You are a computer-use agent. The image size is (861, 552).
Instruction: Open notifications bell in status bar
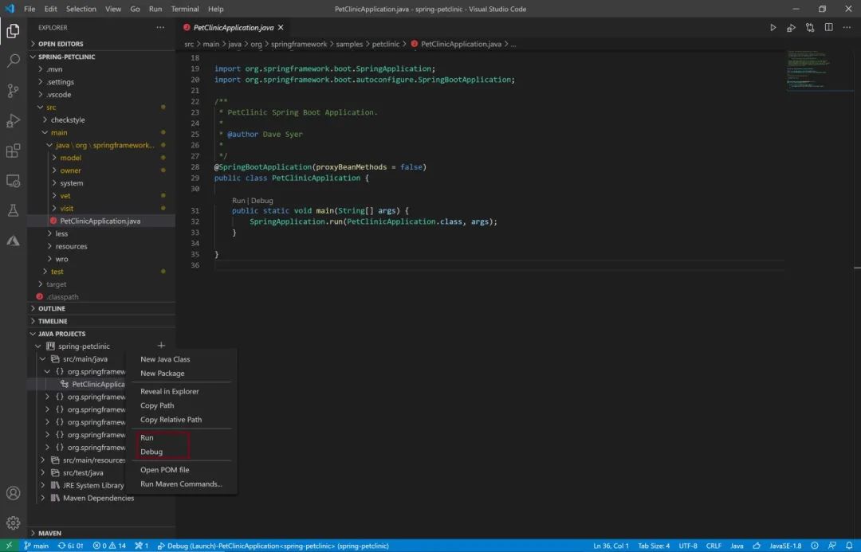coord(850,546)
